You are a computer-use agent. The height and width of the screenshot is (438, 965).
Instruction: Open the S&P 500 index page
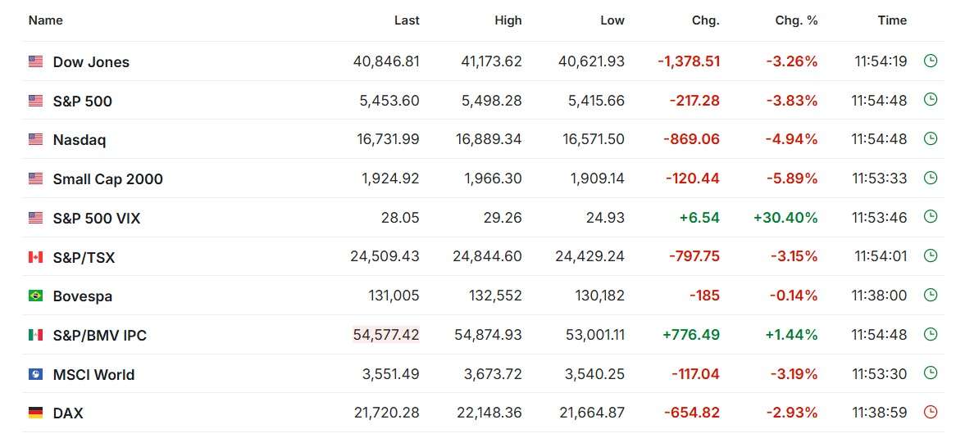(x=83, y=101)
